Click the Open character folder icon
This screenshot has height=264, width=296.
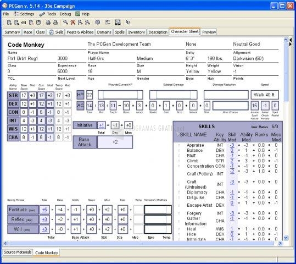coord(24,23)
